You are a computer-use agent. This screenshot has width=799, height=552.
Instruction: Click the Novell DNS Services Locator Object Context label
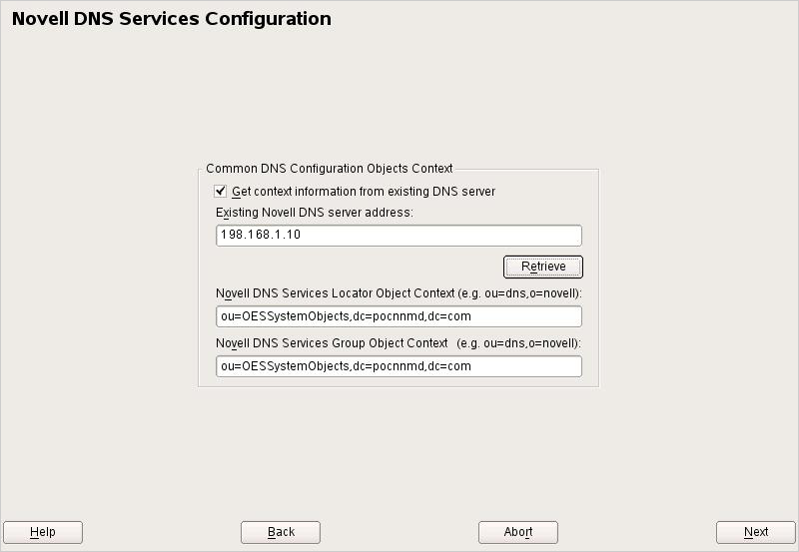tap(399, 293)
